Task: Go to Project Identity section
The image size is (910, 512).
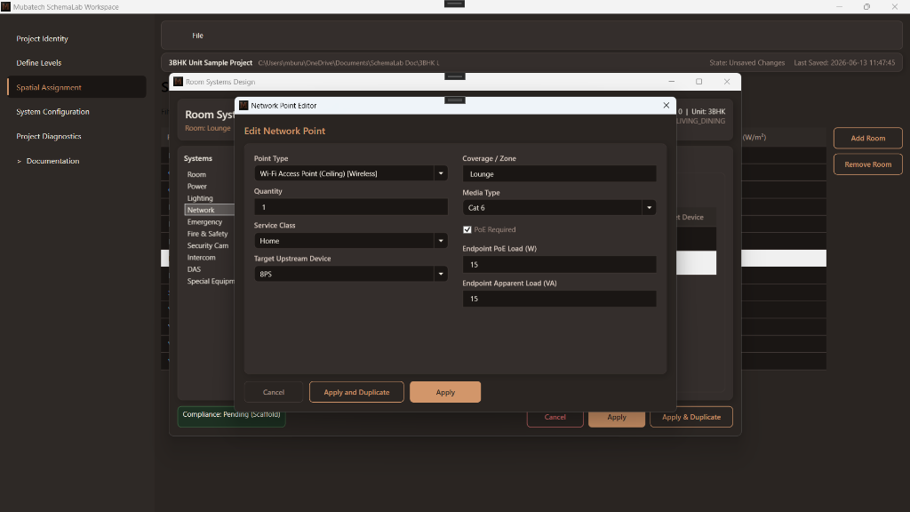Action: tap(42, 38)
